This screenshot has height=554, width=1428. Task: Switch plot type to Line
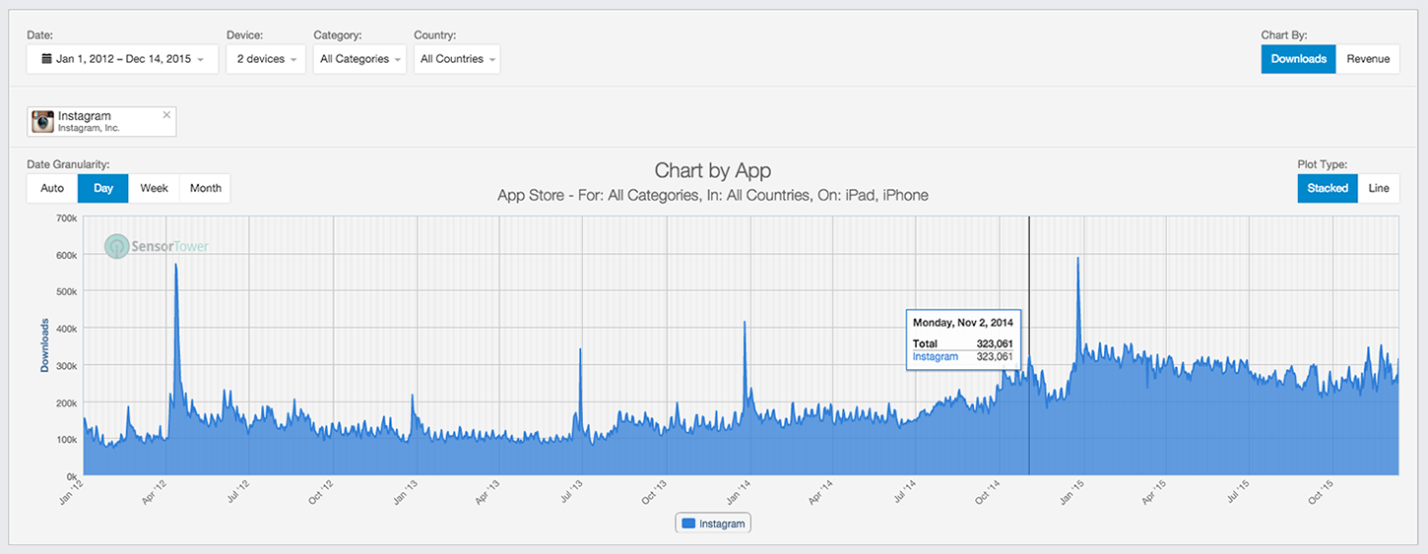click(1379, 188)
